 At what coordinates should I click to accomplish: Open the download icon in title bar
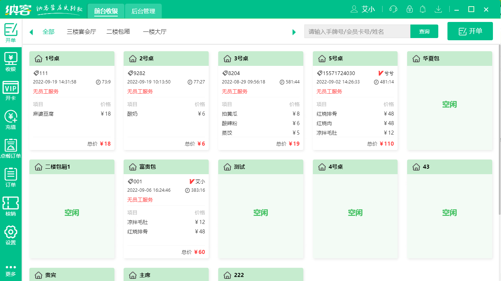[x=438, y=9]
